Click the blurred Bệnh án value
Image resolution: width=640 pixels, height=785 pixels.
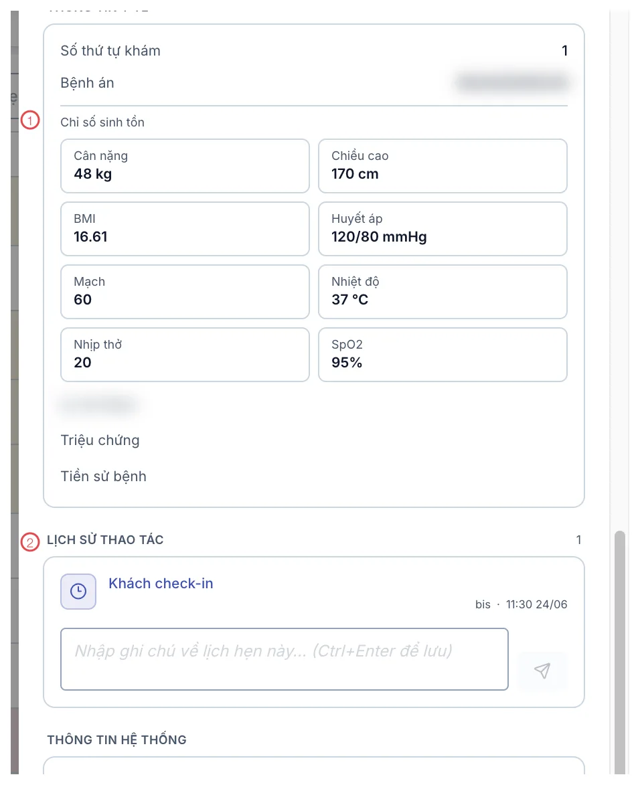point(513,82)
